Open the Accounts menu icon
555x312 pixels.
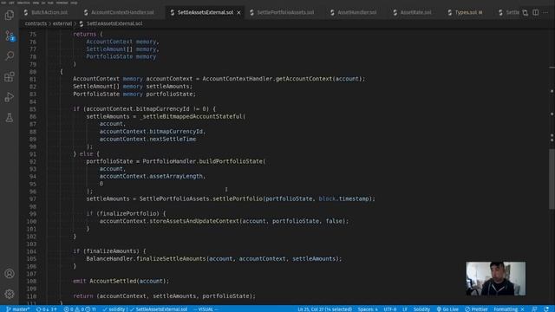tap(10, 274)
